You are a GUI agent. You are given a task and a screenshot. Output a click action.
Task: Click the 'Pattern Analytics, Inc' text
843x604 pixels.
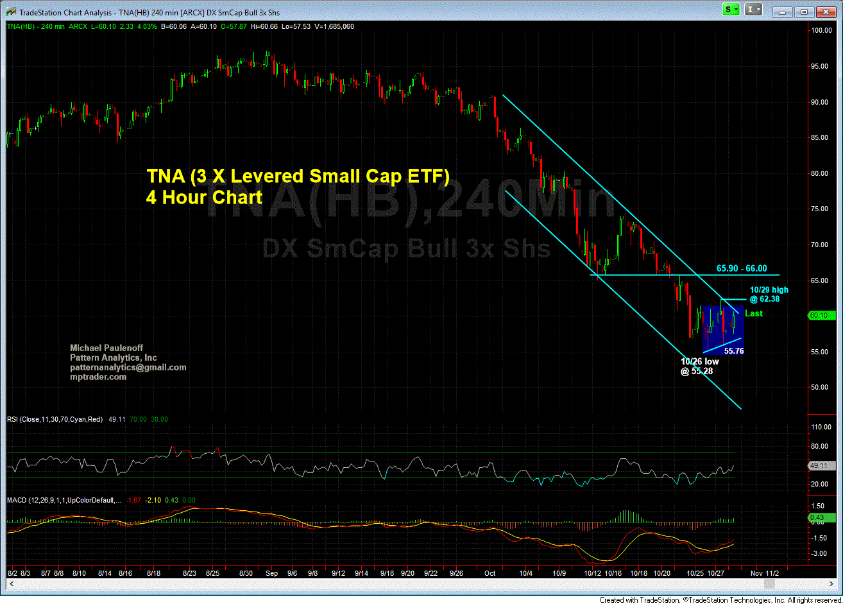coord(114,358)
